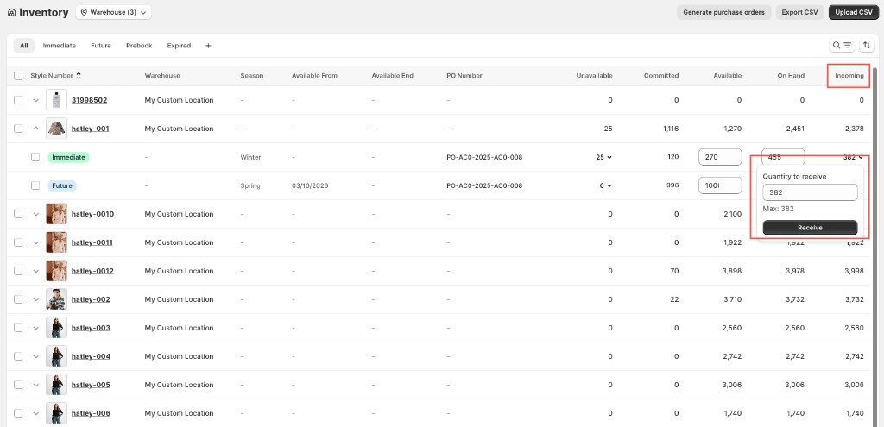Open Unavailable 0 dropdown in Future row
884x427 pixels.
pyautogui.click(x=605, y=185)
